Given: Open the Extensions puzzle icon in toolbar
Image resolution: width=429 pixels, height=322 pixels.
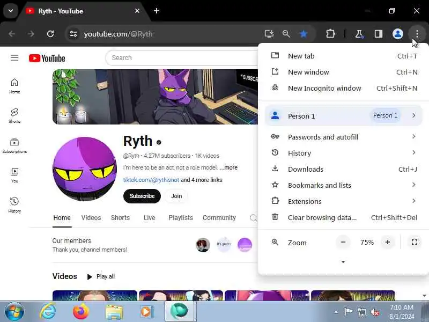Looking at the screenshot, I should pyautogui.click(x=330, y=34).
